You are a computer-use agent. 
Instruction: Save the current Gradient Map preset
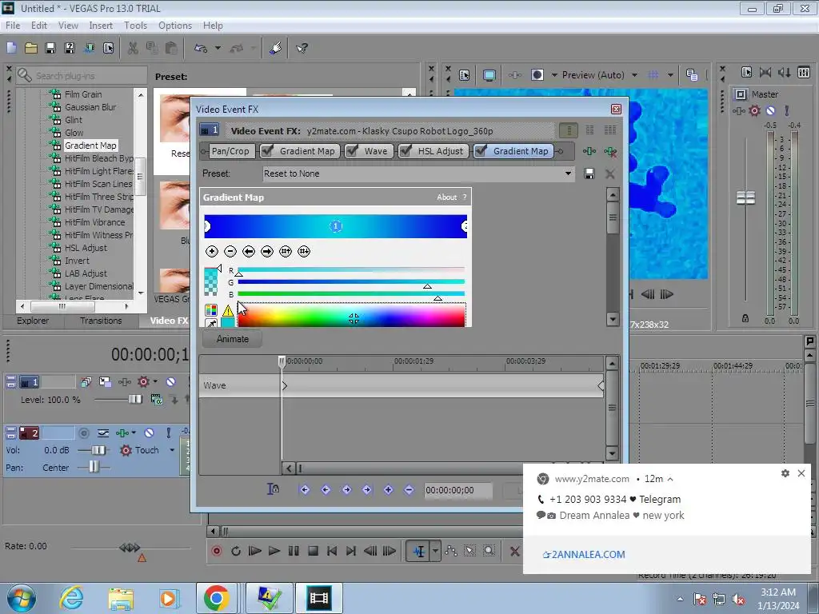tap(589, 173)
